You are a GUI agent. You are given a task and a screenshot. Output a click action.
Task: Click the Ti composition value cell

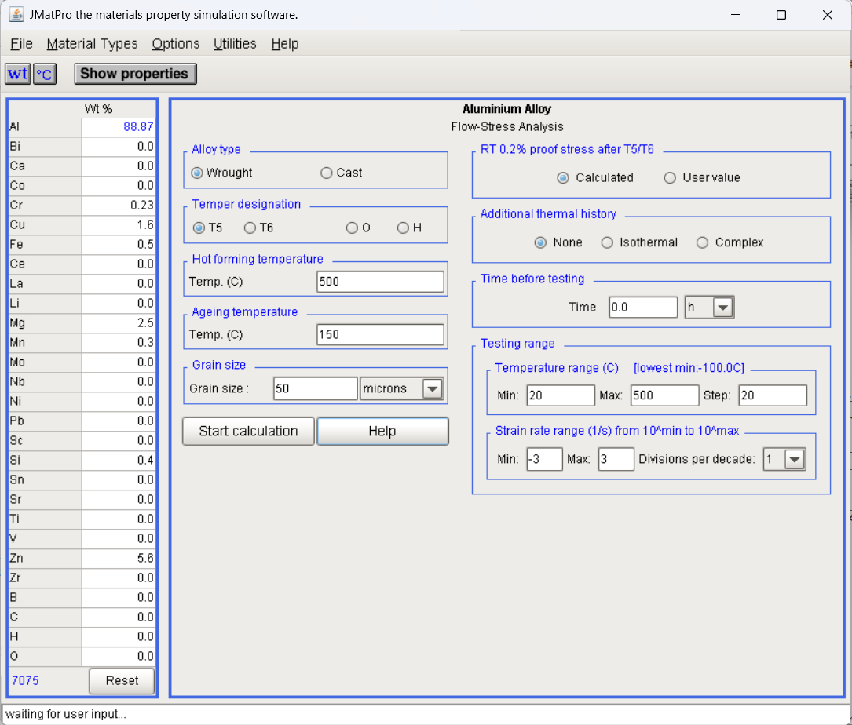[x=119, y=519]
